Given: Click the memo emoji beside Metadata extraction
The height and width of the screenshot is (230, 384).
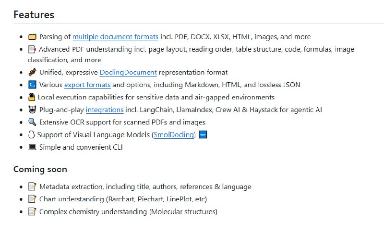Looking at the screenshot, I should 32,186.
